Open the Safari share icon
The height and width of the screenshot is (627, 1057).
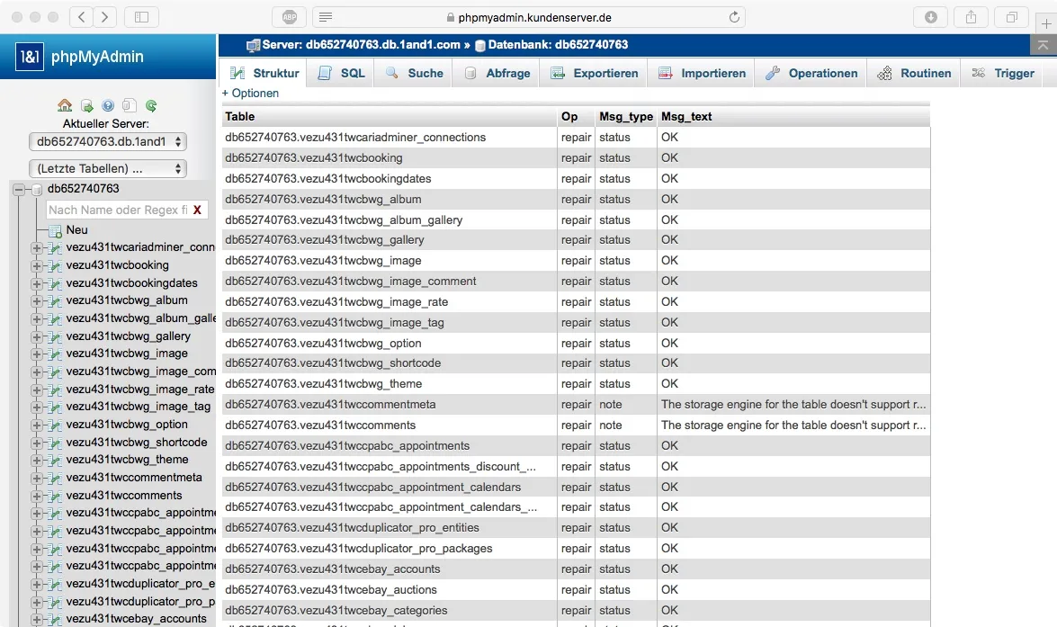(x=971, y=17)
